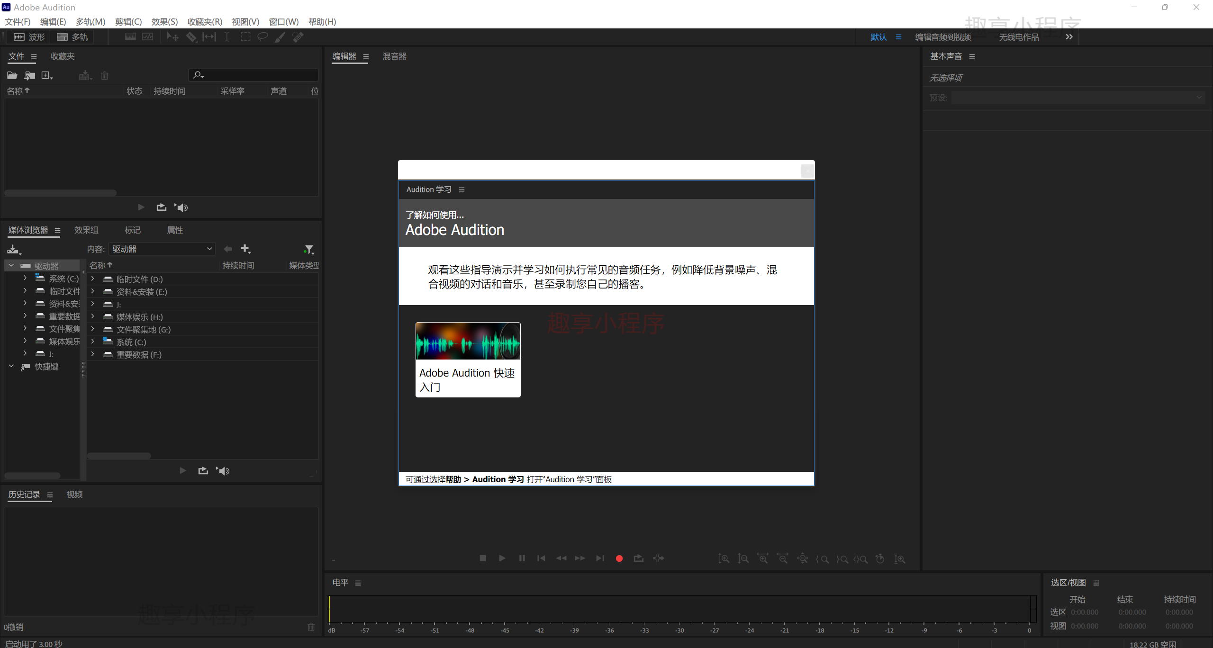Viewport: 1213px width, 648px height.
Task: Expand 媒体娱乐 (H:) in file list
Action: (93, 316)
